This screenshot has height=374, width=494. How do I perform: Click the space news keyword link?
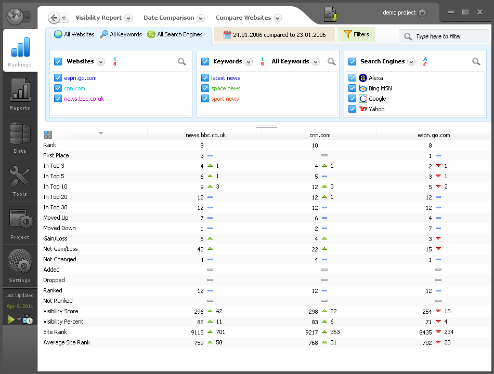(x=226, y=88)
